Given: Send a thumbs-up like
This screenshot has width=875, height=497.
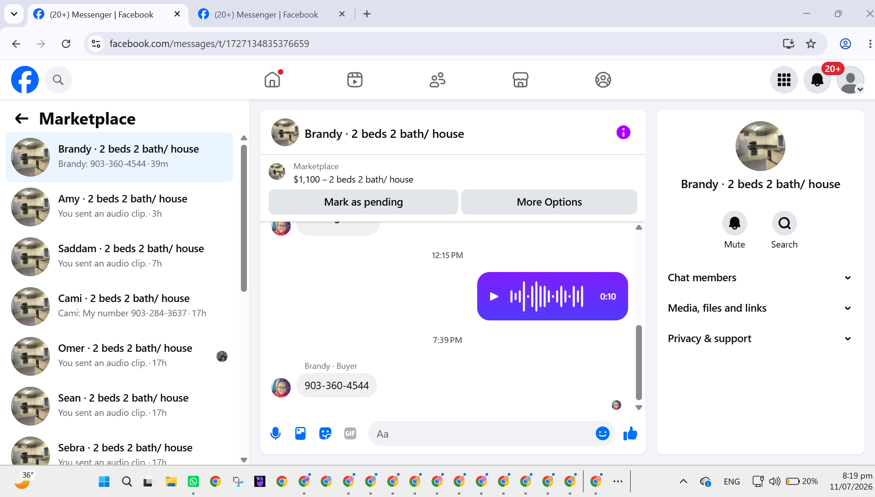Looking at the screenshot, I should pos(630,433).
